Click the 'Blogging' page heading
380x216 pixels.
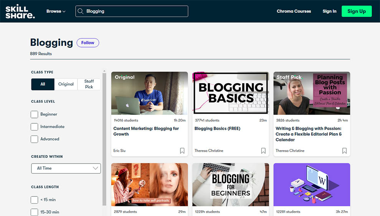(51, 43)
